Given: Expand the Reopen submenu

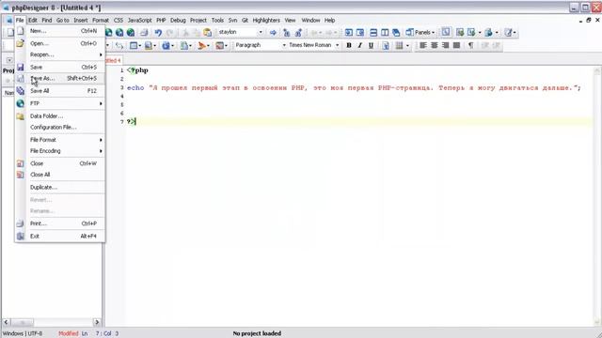Looking at the screenshot, I should coord(60,54).
